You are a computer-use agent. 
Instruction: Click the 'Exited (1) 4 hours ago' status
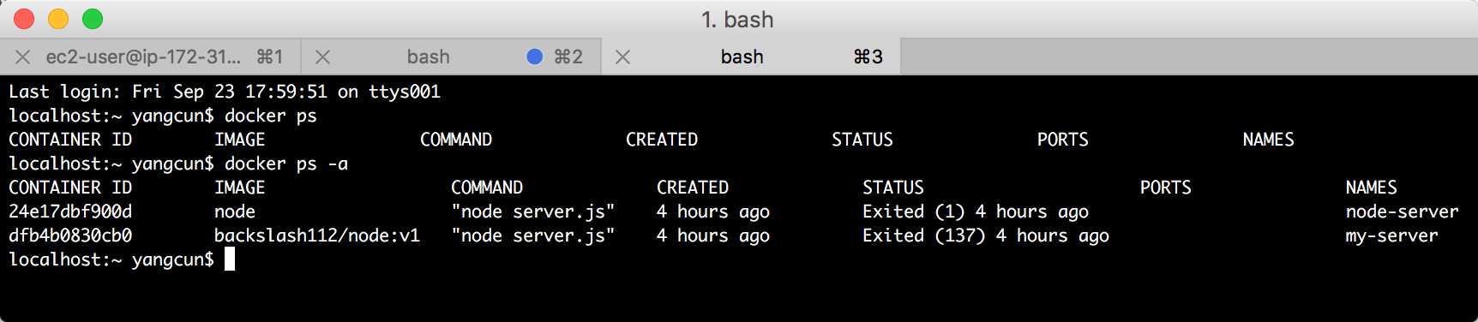coord(976,212)
